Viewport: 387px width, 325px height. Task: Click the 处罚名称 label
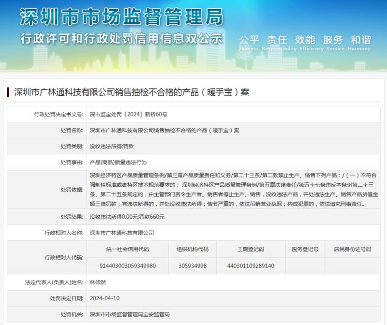tap(72, 130)
